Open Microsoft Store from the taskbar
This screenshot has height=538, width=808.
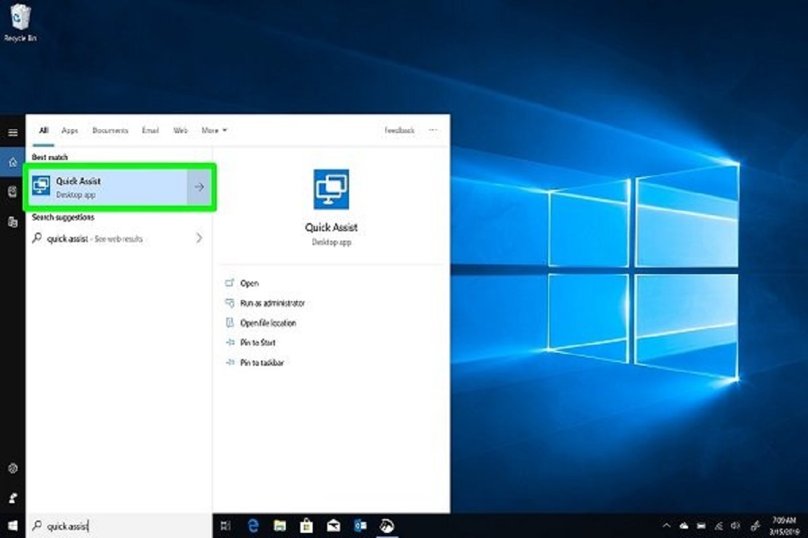tap(307, 526)
